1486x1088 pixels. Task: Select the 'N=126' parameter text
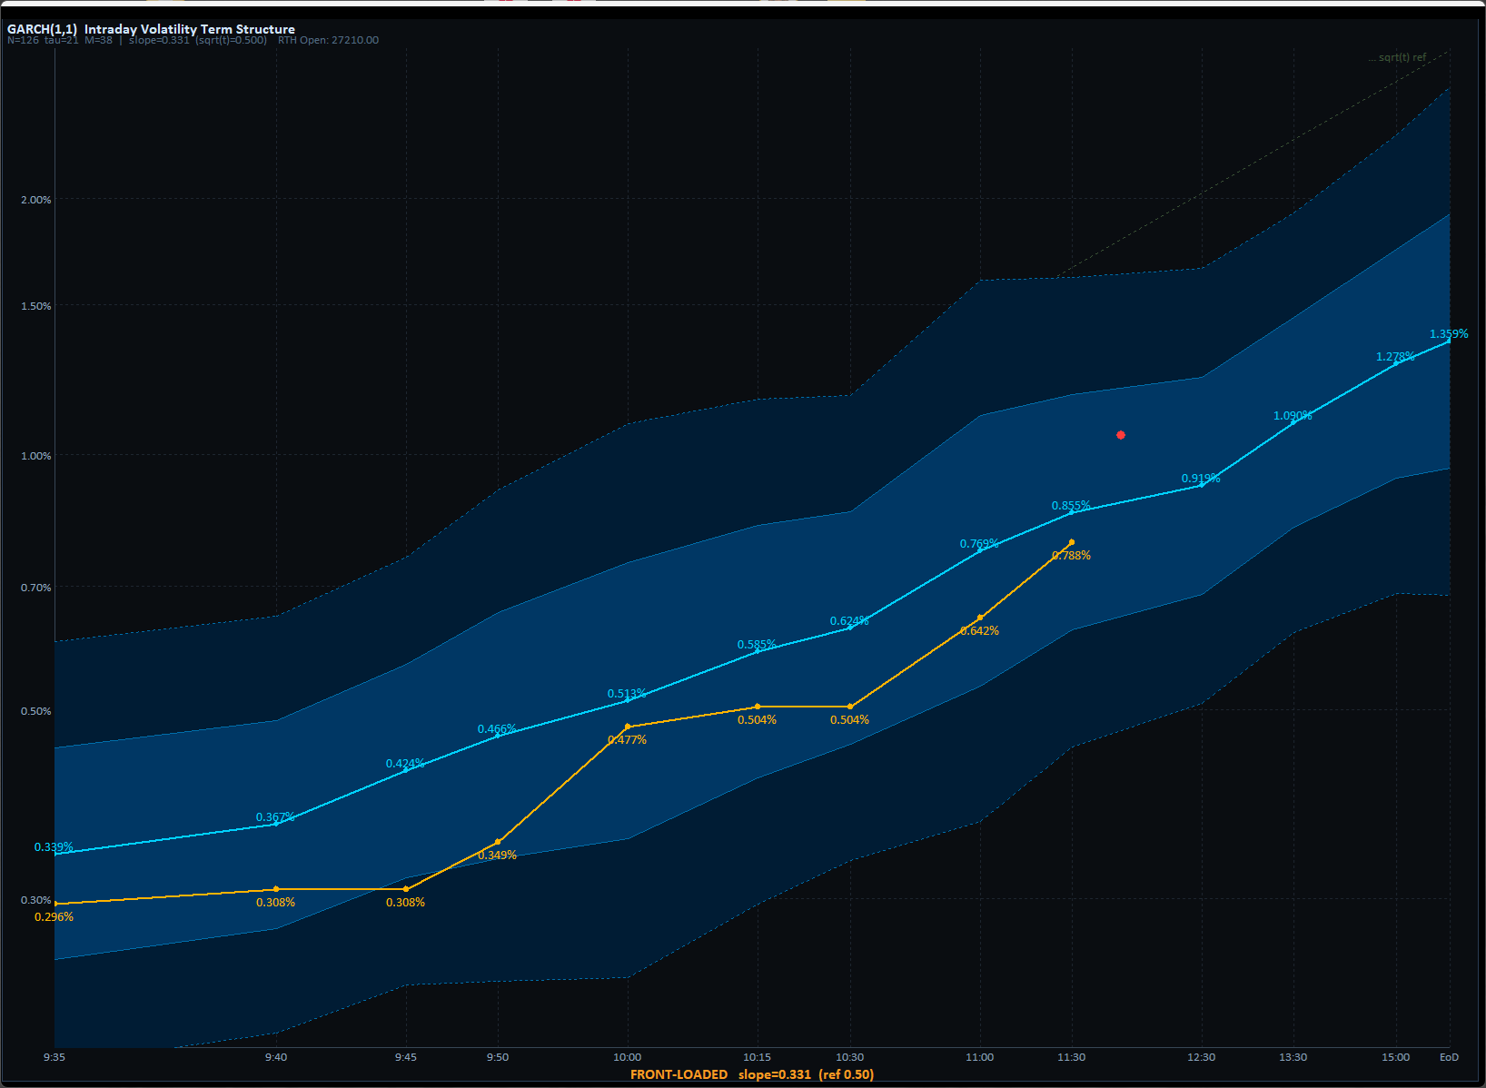23,40
